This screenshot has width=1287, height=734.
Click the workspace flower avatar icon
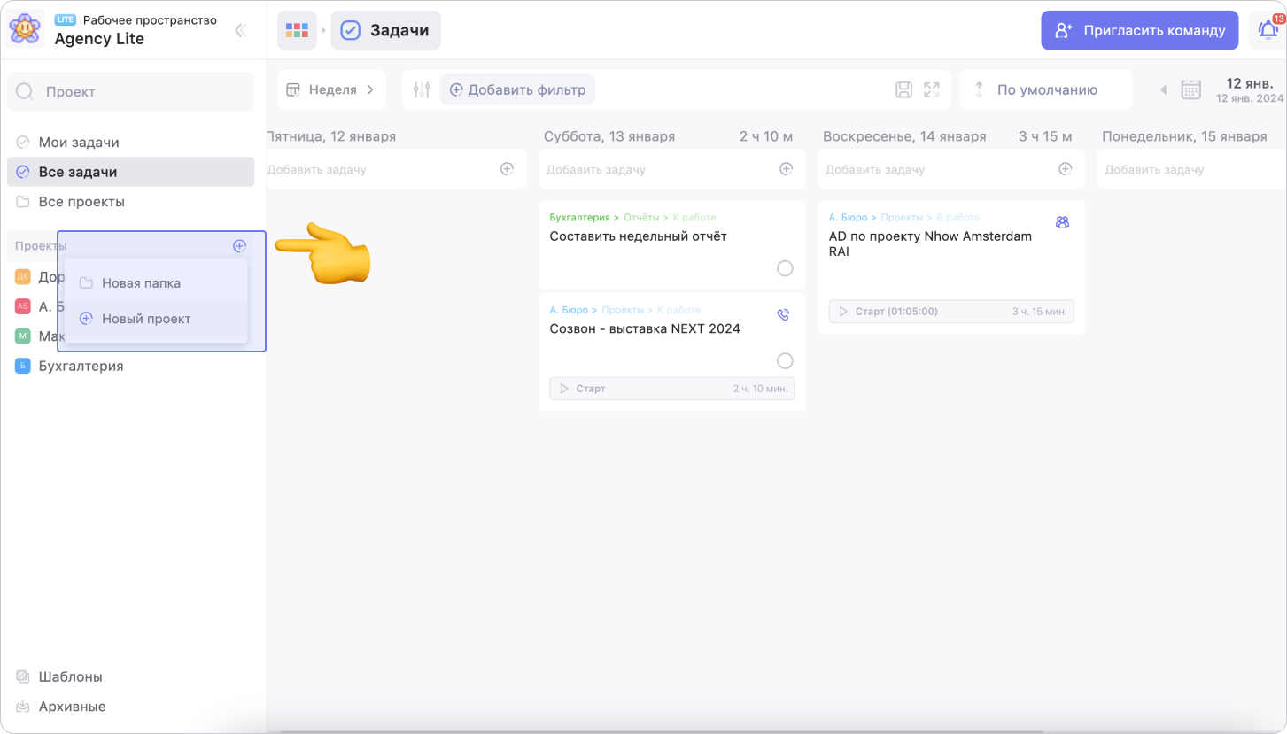coord(24,30)
